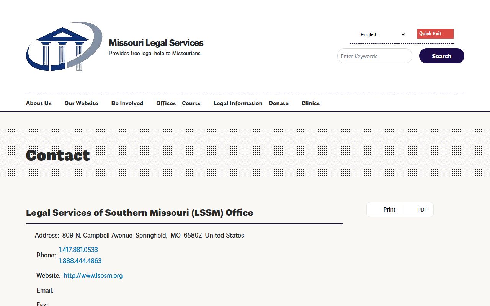
Task: Call the phone number 1.417.881.0533
Action: pyautogui.click(x=78, y=250)
